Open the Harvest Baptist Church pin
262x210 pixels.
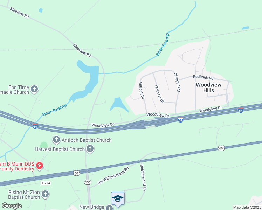point(90,149)
